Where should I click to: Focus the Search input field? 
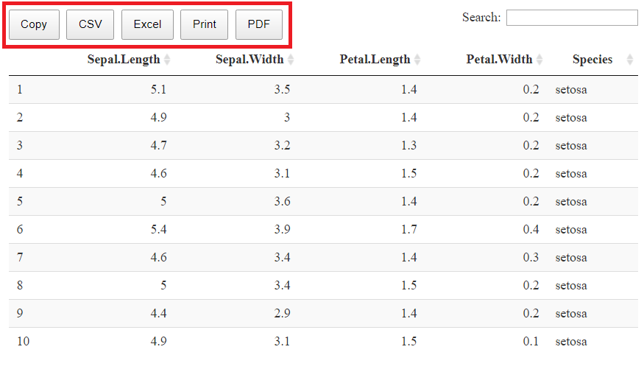coord(572,18)
